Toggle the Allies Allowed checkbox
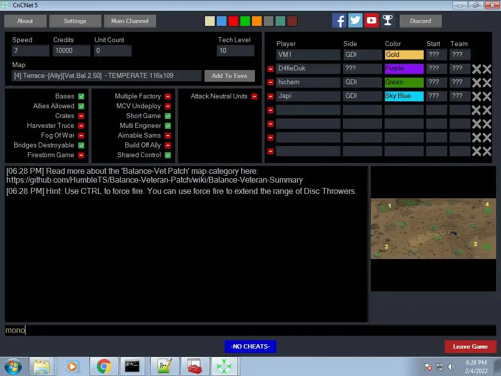The height and width of the screenshot is (376, 501). tap(81, 106)
